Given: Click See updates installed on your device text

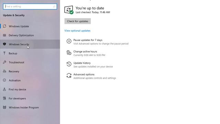Looking at the screenshot, I should [x=93, y=66].
